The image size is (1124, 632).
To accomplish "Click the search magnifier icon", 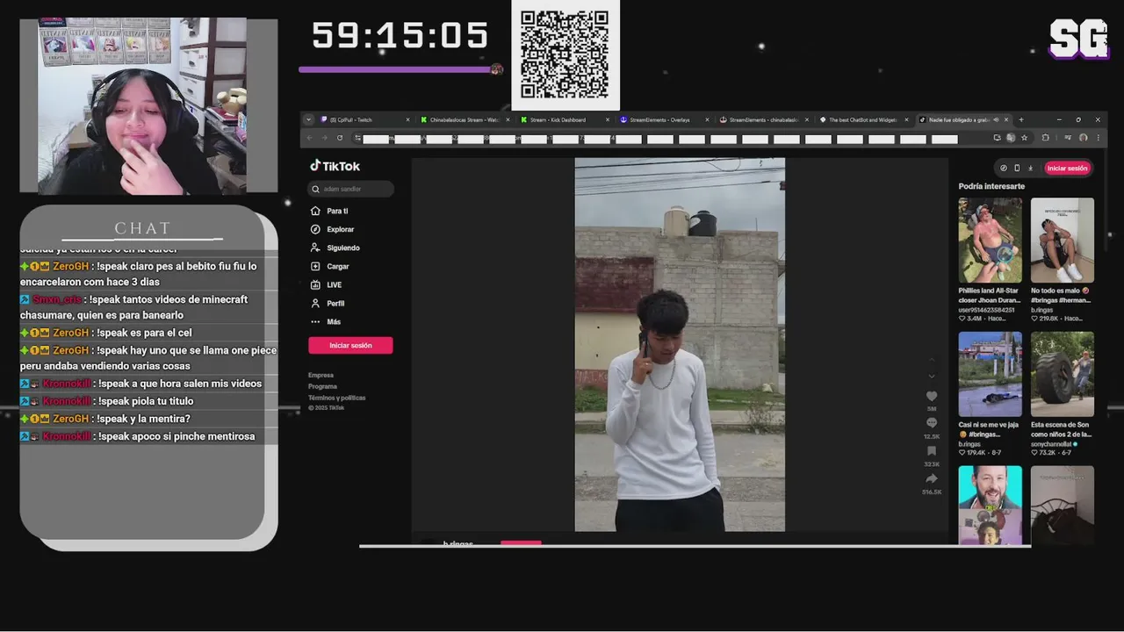I will coord(316,189).
